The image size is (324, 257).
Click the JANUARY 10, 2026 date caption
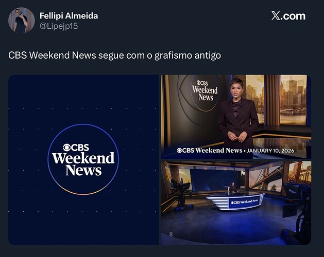pos(270,151)
